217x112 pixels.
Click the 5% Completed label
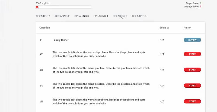43,3
